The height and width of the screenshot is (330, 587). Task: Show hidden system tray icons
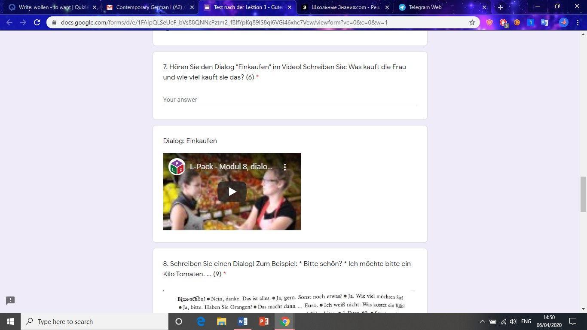[x=482, y=321]
